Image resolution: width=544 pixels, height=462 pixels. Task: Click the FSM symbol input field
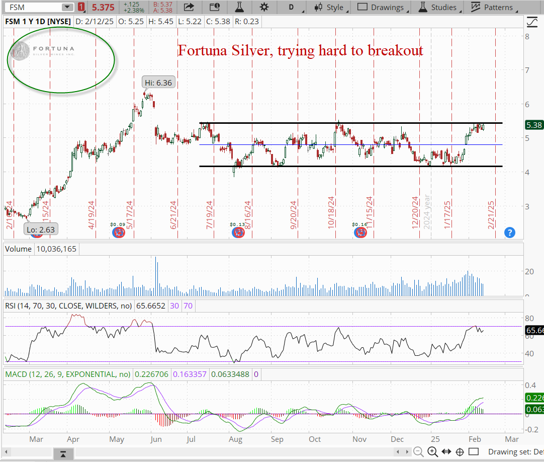point(34,7)
